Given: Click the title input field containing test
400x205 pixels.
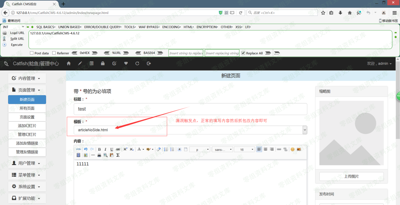Looking at the screenshot, I should click(x=190, y=109).
